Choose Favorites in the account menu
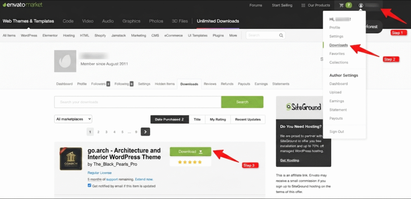The height and width of the screenshot is (199, 411). tap(337, 54)
